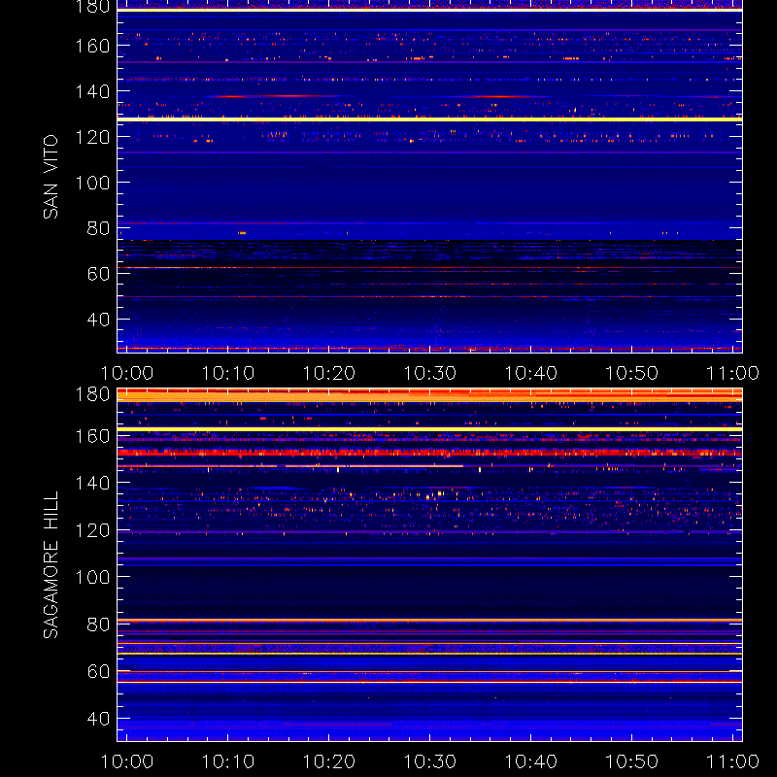This screenshot has height=777, width=777.
Task: Pick the 140 tick label on Sagamore Hill plot
Action: pos(92,483)
